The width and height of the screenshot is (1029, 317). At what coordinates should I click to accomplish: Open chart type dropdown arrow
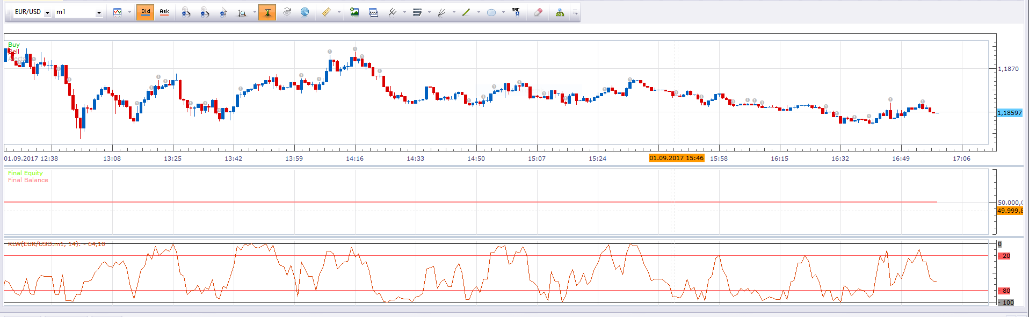pos(130,12)
